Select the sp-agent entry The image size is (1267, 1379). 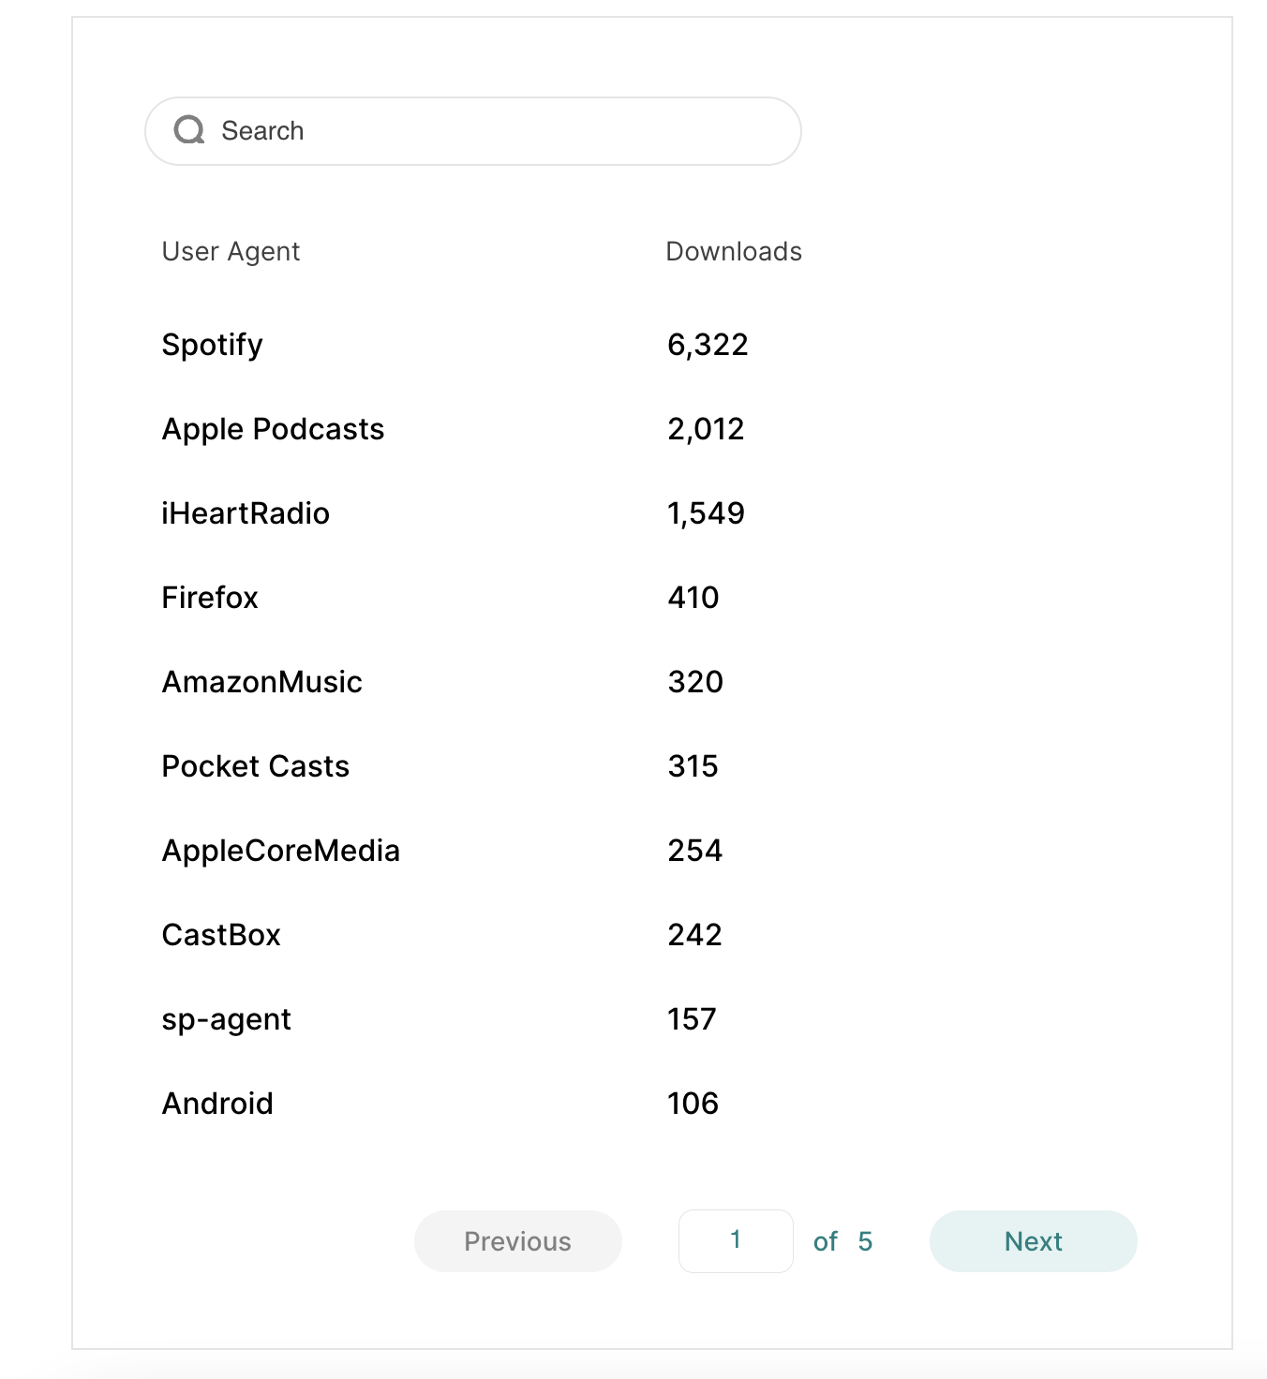[226, 1019]
